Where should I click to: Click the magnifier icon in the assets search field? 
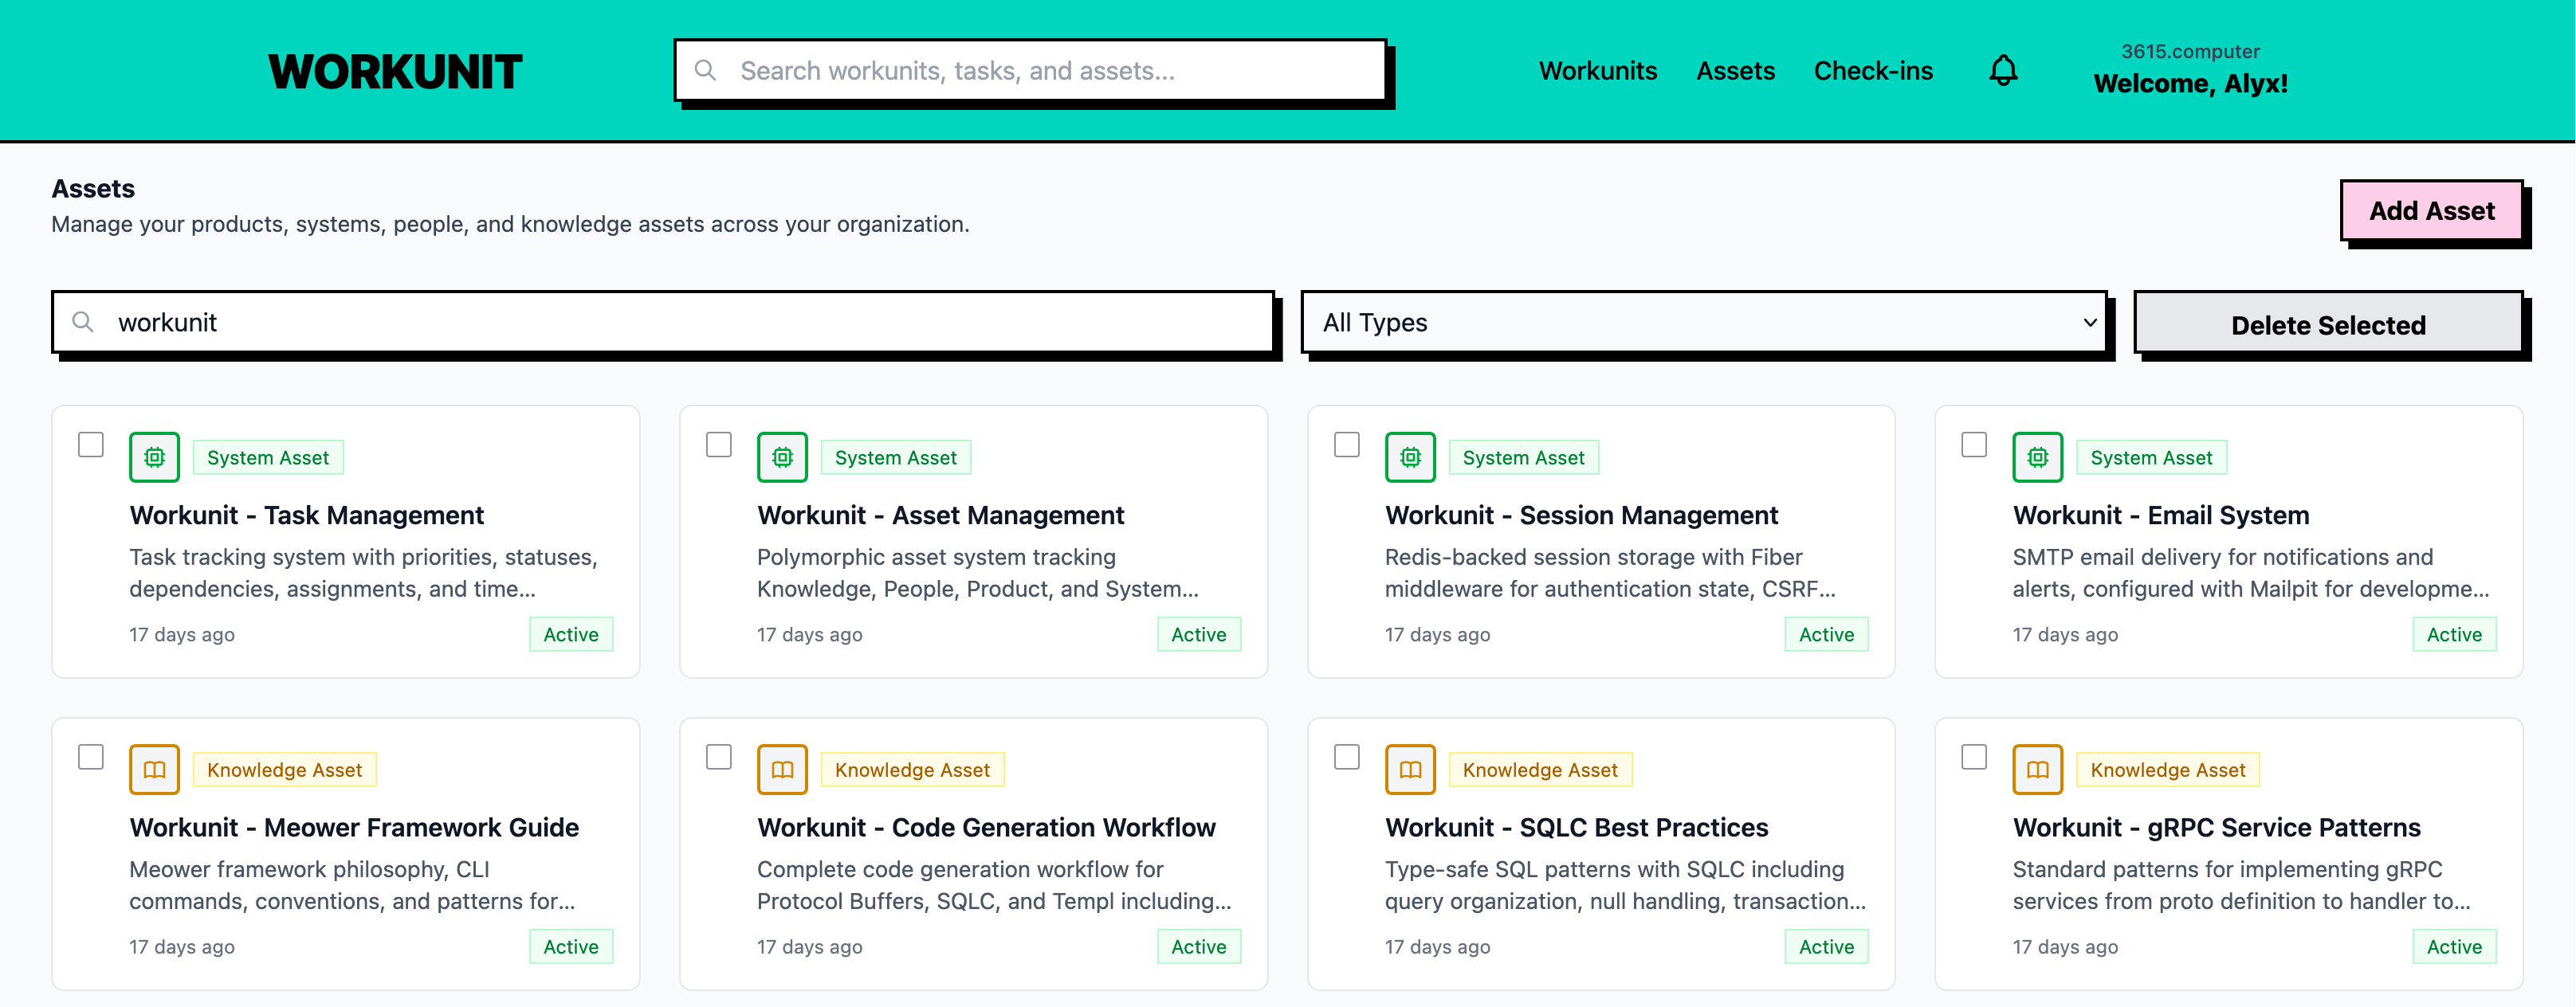[x=83, y=322]
